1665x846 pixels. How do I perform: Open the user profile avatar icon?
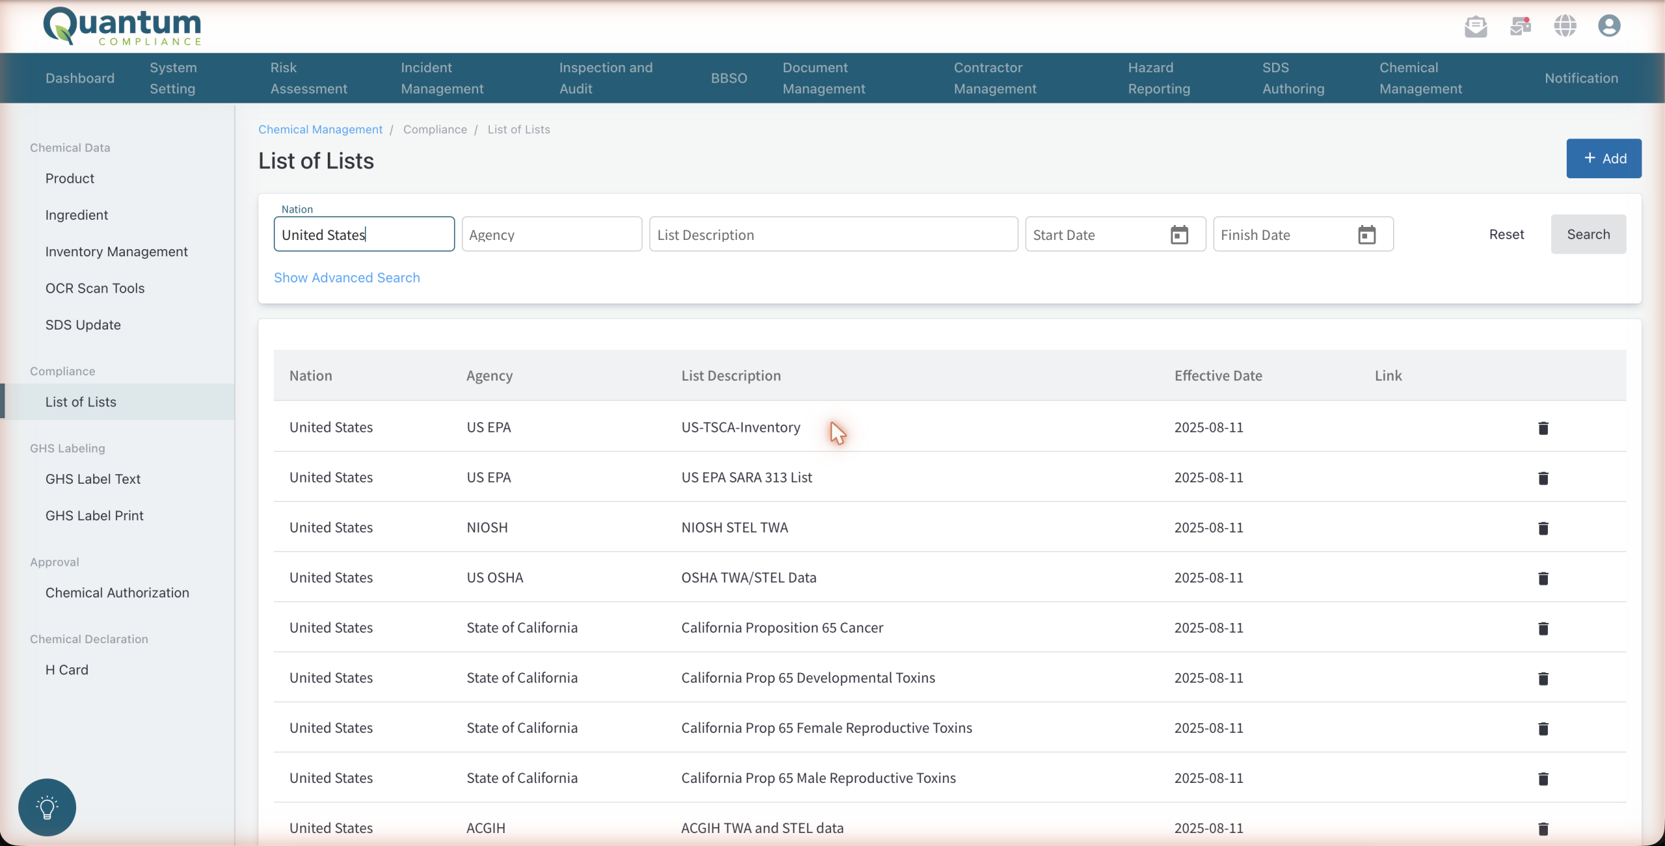[1609, 26]
